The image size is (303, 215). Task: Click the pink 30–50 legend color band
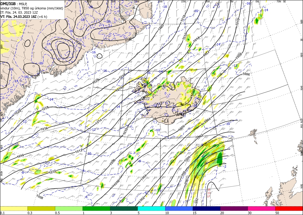pyautogui.click(x=262, y=208)
